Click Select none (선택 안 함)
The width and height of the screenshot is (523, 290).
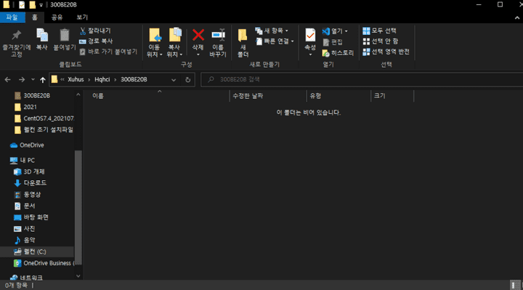[380, 41]
